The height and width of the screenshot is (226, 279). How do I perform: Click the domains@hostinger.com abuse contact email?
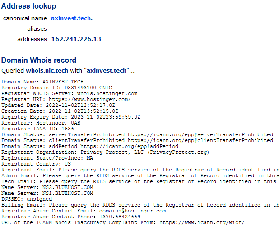pyautogui.click(x=133, y=211)
